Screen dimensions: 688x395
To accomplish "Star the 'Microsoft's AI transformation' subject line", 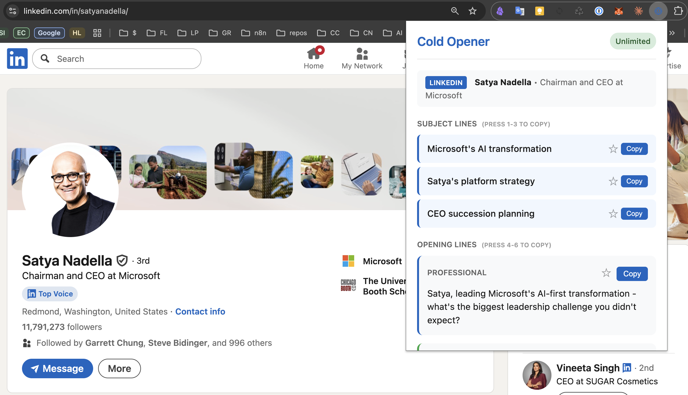I will coord(614,149).
